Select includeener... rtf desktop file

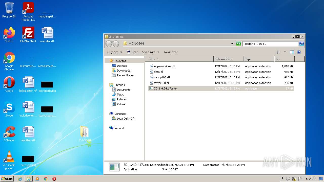[x=28, y=109]
